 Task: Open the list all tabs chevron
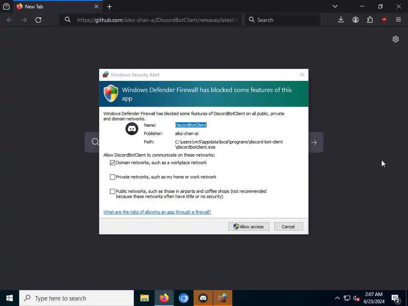coord(335,6)
